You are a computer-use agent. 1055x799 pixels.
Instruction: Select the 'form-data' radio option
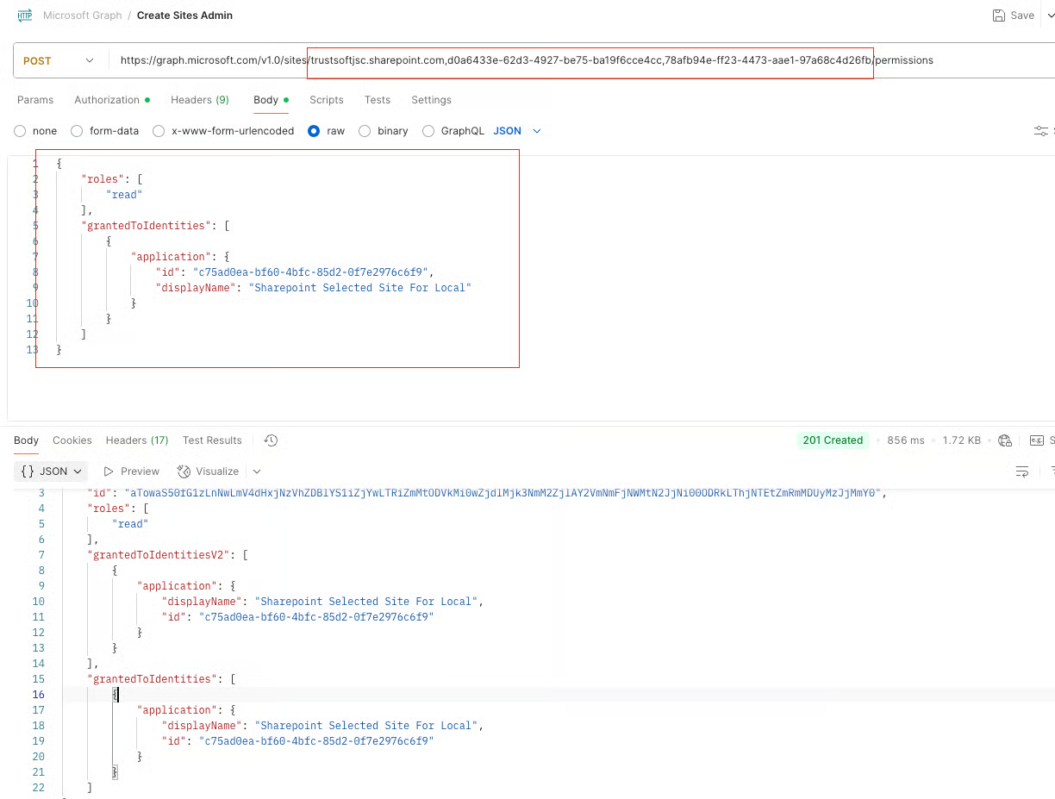(77, 131)
